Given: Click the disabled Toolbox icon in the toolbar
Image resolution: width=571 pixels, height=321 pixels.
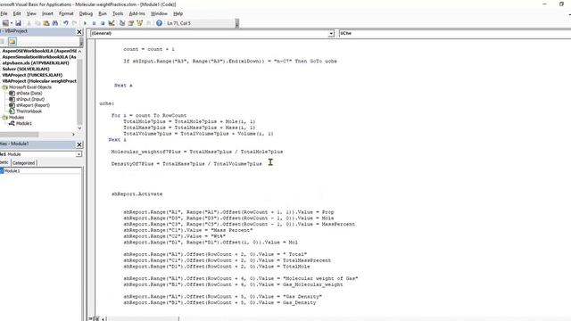Looking at the screenshot, I should 148,23.
